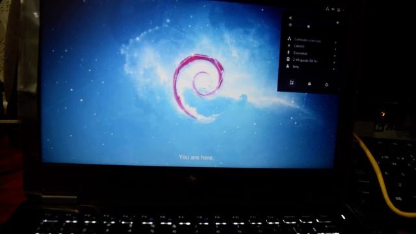Expand the battery status submenu arrow
The width and height of the screenshot is (416, 234).
334,62
